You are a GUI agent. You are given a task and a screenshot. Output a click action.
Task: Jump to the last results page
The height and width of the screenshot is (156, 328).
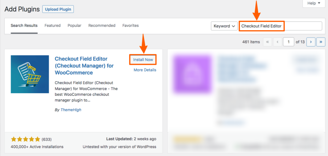coord(321,42)
